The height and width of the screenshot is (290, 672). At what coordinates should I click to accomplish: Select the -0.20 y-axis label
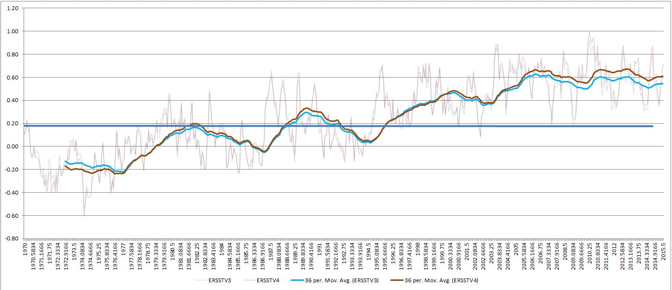(x=12, y=170)
